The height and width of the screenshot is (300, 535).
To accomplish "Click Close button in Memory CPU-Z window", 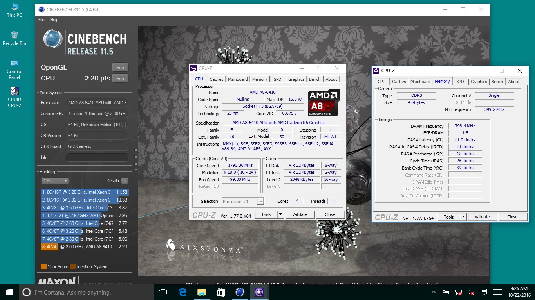I will [512, 217].
